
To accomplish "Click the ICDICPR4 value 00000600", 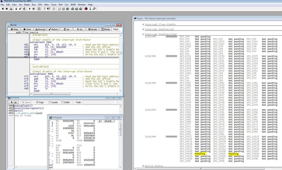I will tap(171, 137).
